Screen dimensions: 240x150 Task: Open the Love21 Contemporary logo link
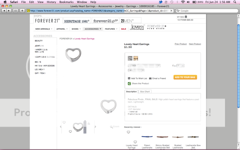point(137,27)
